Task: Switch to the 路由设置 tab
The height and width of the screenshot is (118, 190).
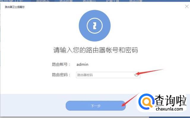Action: [x=136, y=1]
